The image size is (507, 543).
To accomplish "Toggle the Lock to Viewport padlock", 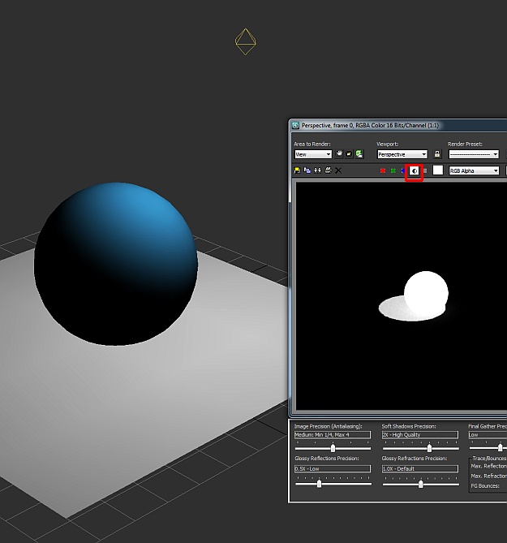I will click(437, 153).
